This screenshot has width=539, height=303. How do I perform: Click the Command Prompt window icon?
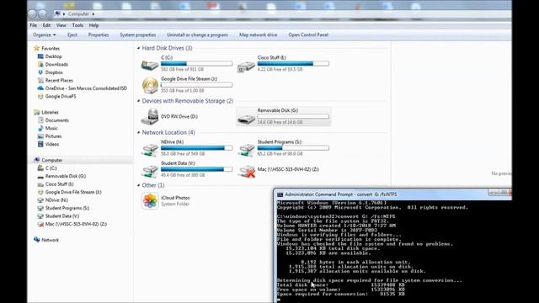[280, 194]
